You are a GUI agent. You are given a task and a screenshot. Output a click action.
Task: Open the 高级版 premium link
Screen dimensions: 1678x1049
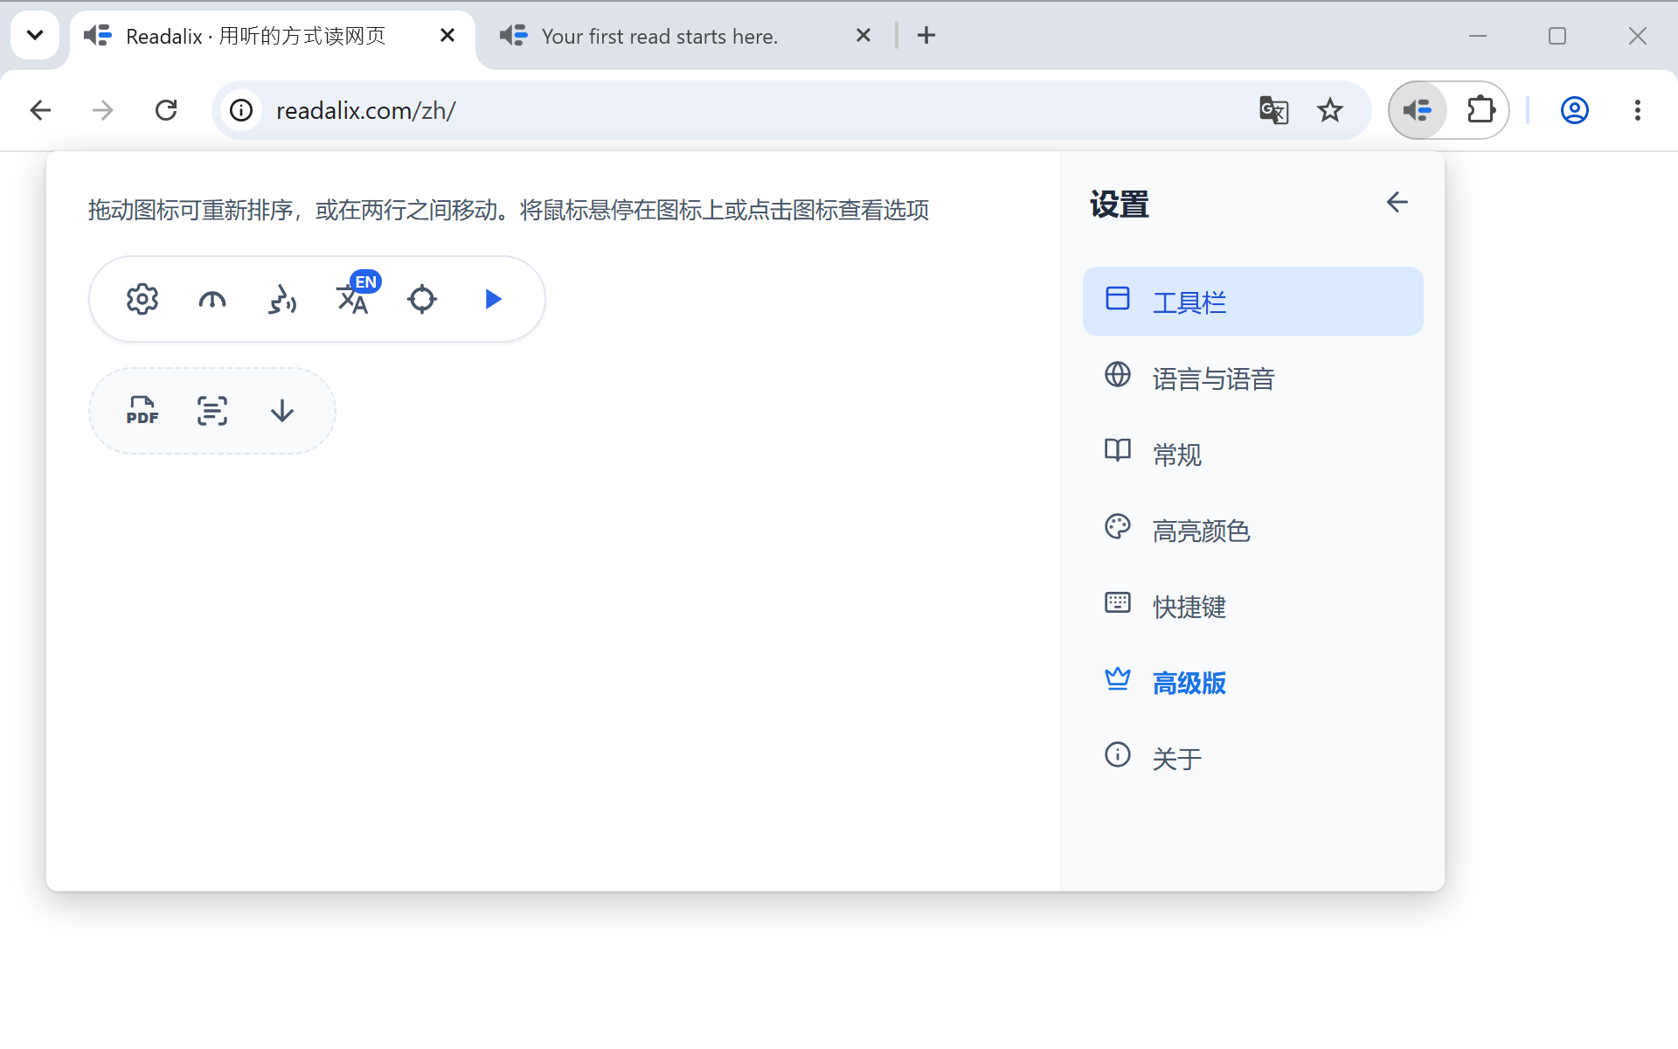(x=1252, y=682)
